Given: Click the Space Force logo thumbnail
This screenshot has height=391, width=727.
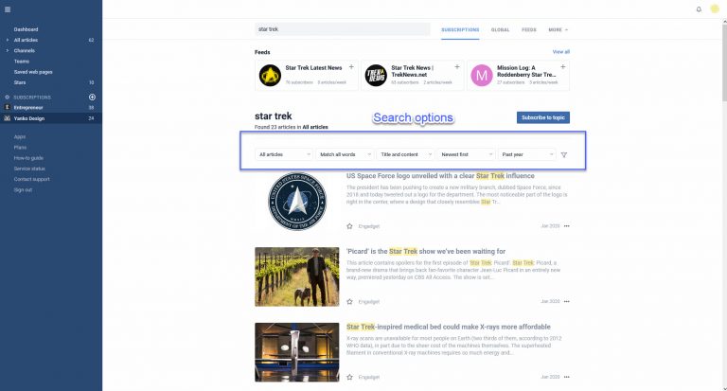Looking at the screenshot, I should (296, 202).
